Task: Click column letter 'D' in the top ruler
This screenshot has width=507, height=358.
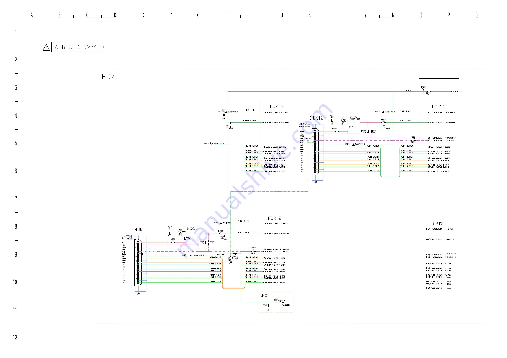Action: 115,15
